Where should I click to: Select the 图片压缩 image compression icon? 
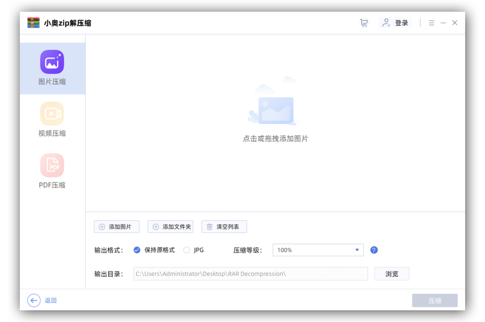point(52,62)
